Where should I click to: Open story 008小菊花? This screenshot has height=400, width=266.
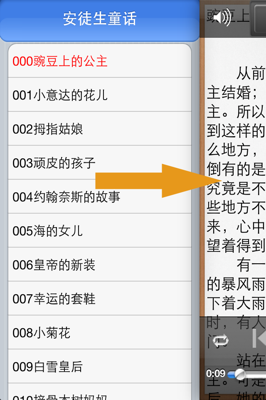99,332
